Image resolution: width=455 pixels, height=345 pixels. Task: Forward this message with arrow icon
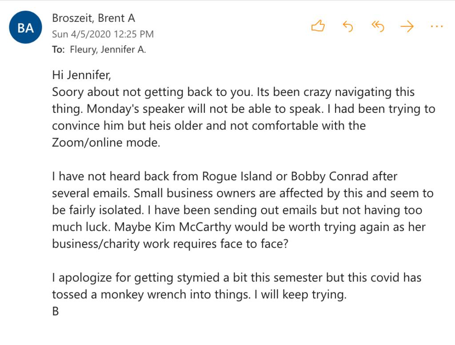point(407,27)
